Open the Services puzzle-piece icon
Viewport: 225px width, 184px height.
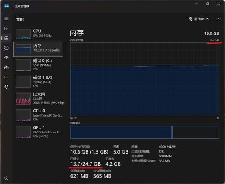[x=6, y=87]
